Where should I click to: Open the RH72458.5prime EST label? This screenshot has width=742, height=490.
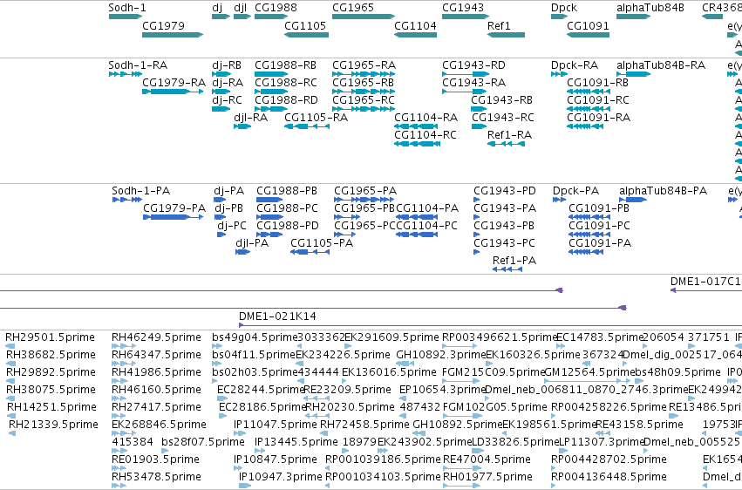[x=364, y=425]
